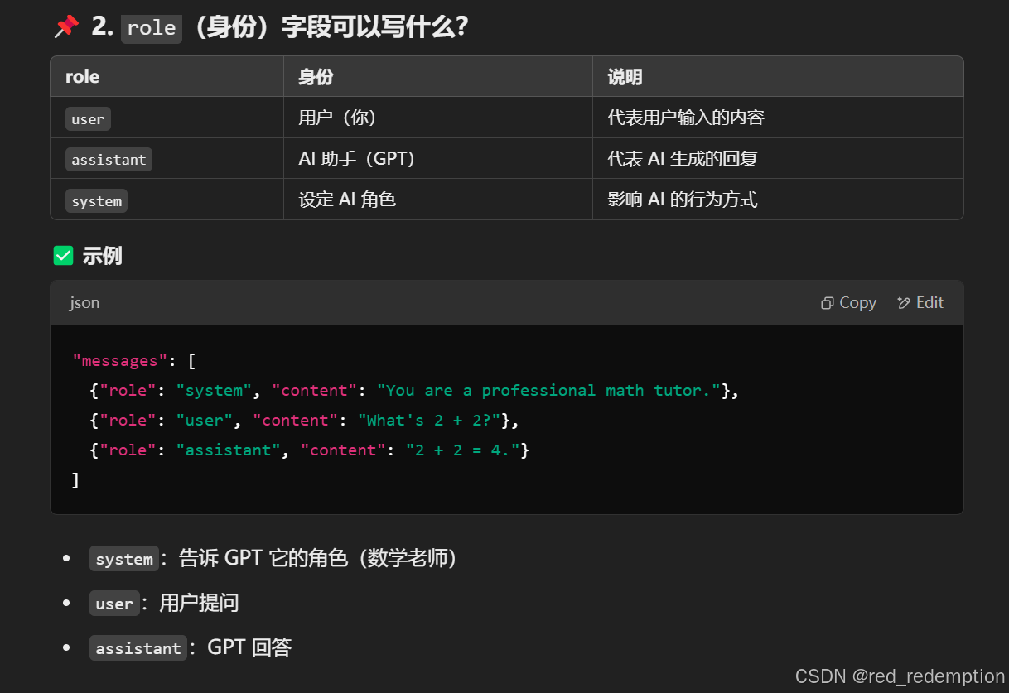Screen dimensions: 1009x693
Task: Click the "system" code tag in table
Action: pos(96,201)
